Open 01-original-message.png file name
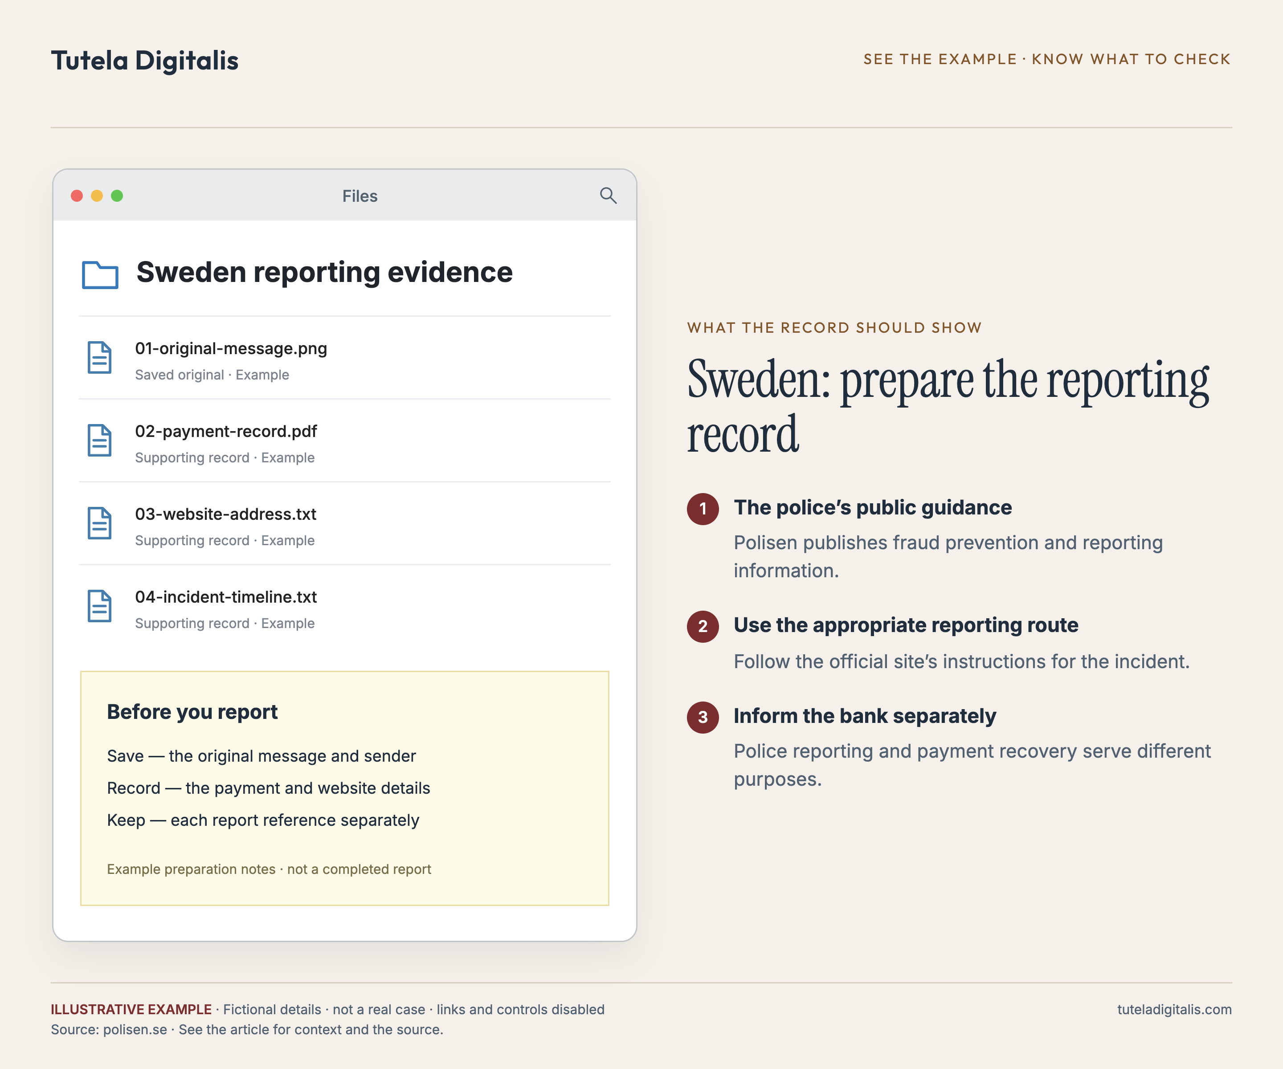Viewport: 1283px width, 1069px height. [x=231, y=349]
